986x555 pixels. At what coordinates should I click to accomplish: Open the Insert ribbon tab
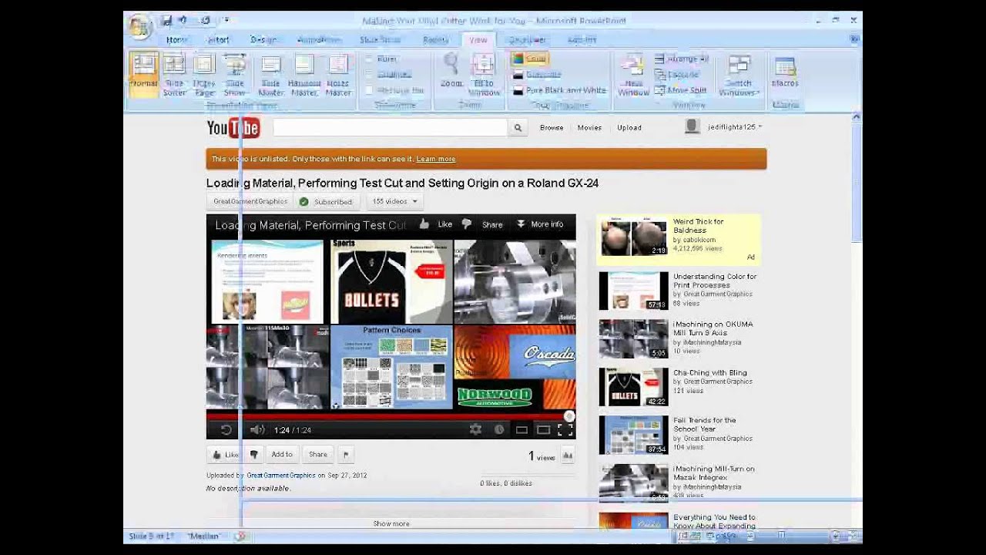(x=218, y=40)
